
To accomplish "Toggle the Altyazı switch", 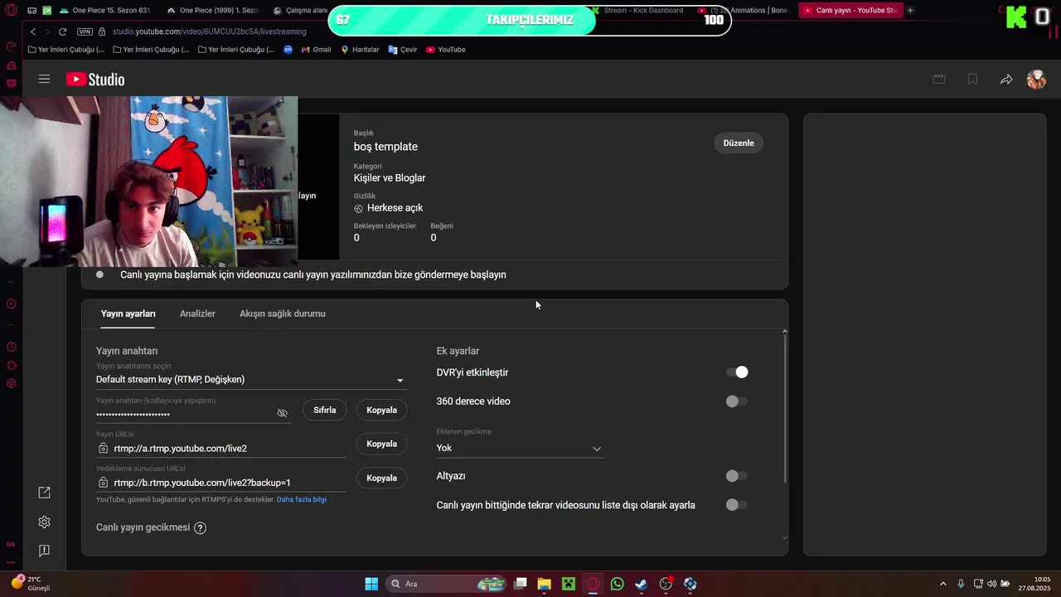I will 737,476.
